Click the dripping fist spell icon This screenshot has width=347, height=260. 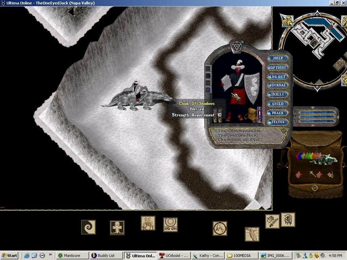point(288,219)
